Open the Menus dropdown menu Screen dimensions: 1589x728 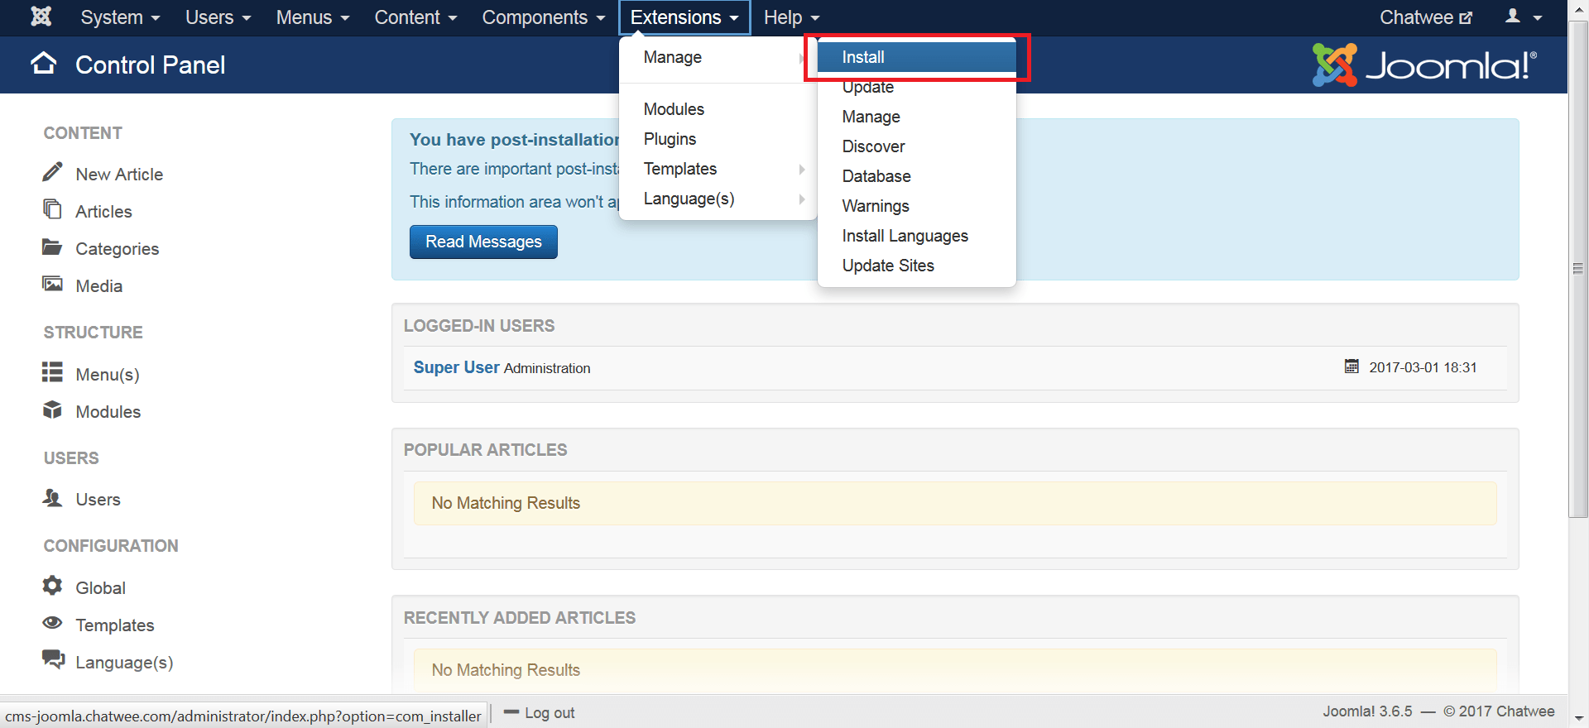pos(313,17)
